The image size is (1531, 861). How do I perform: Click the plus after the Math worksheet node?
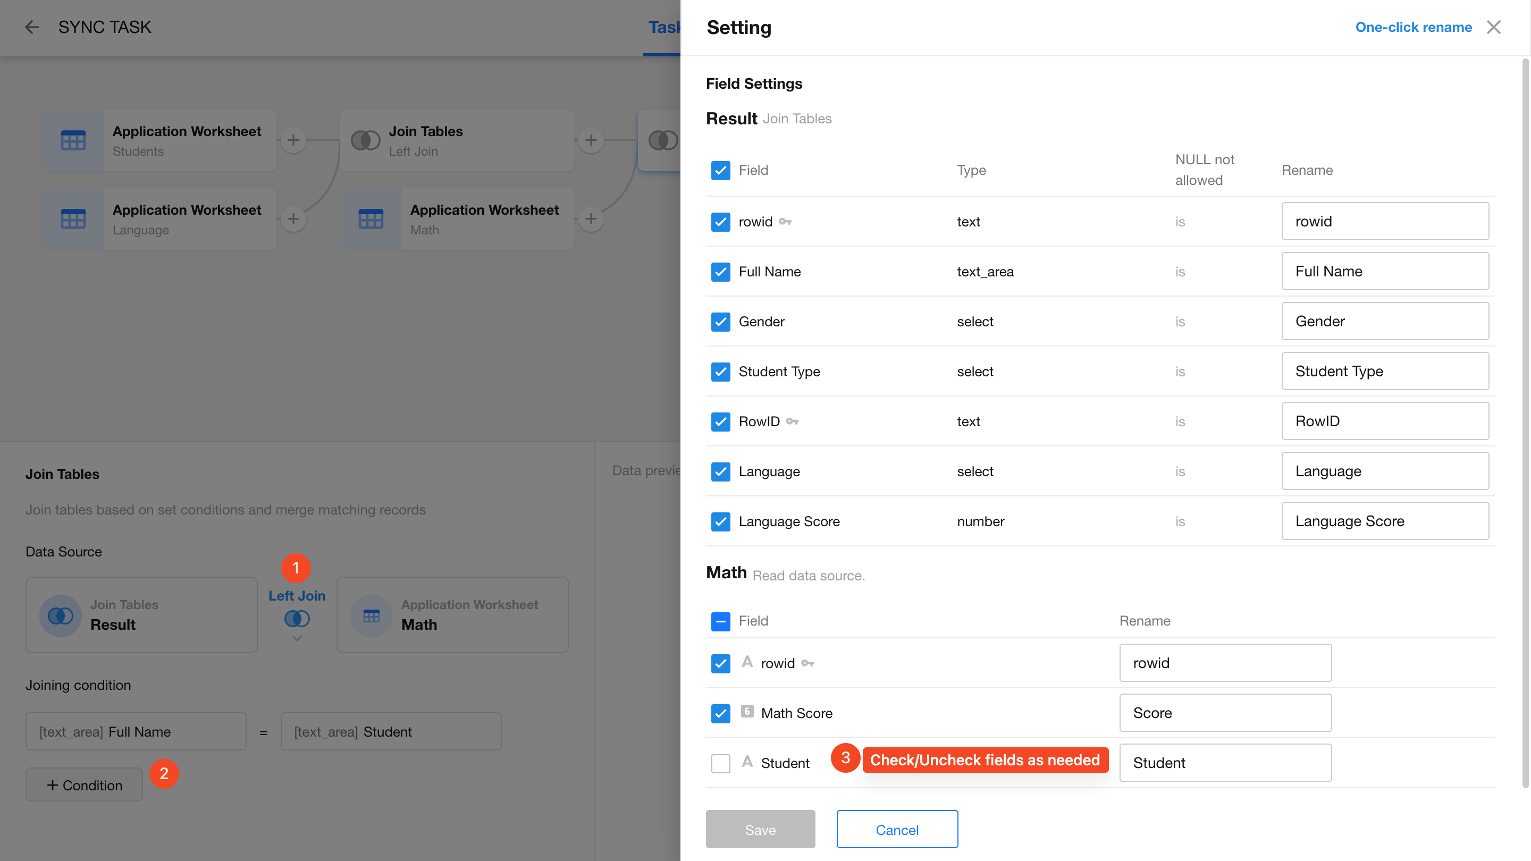591,218
